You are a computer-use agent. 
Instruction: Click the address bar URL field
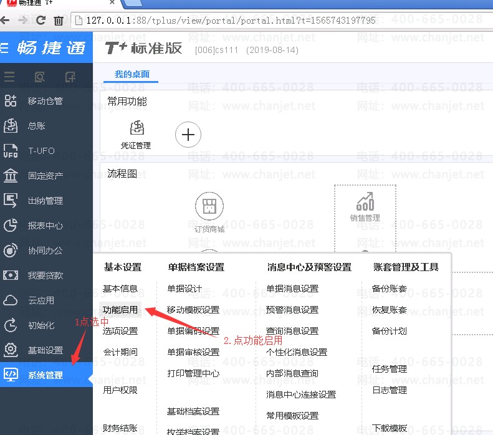[x=281, y=21]
